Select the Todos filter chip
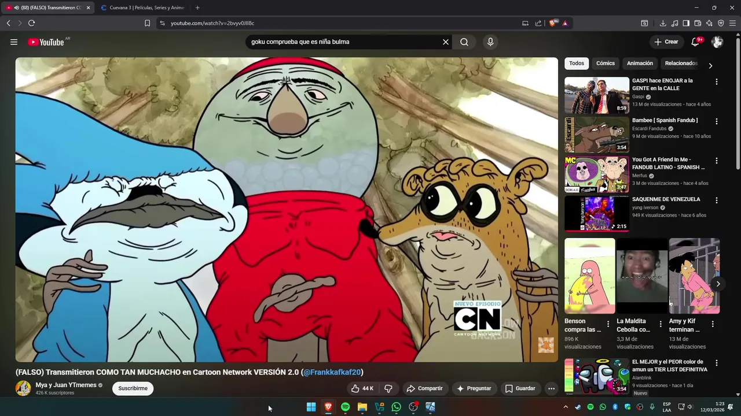741x416 pixels. tap(577, 63)
